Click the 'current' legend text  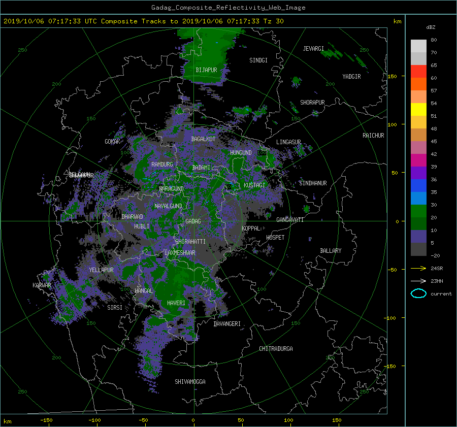tap(441, 294)
